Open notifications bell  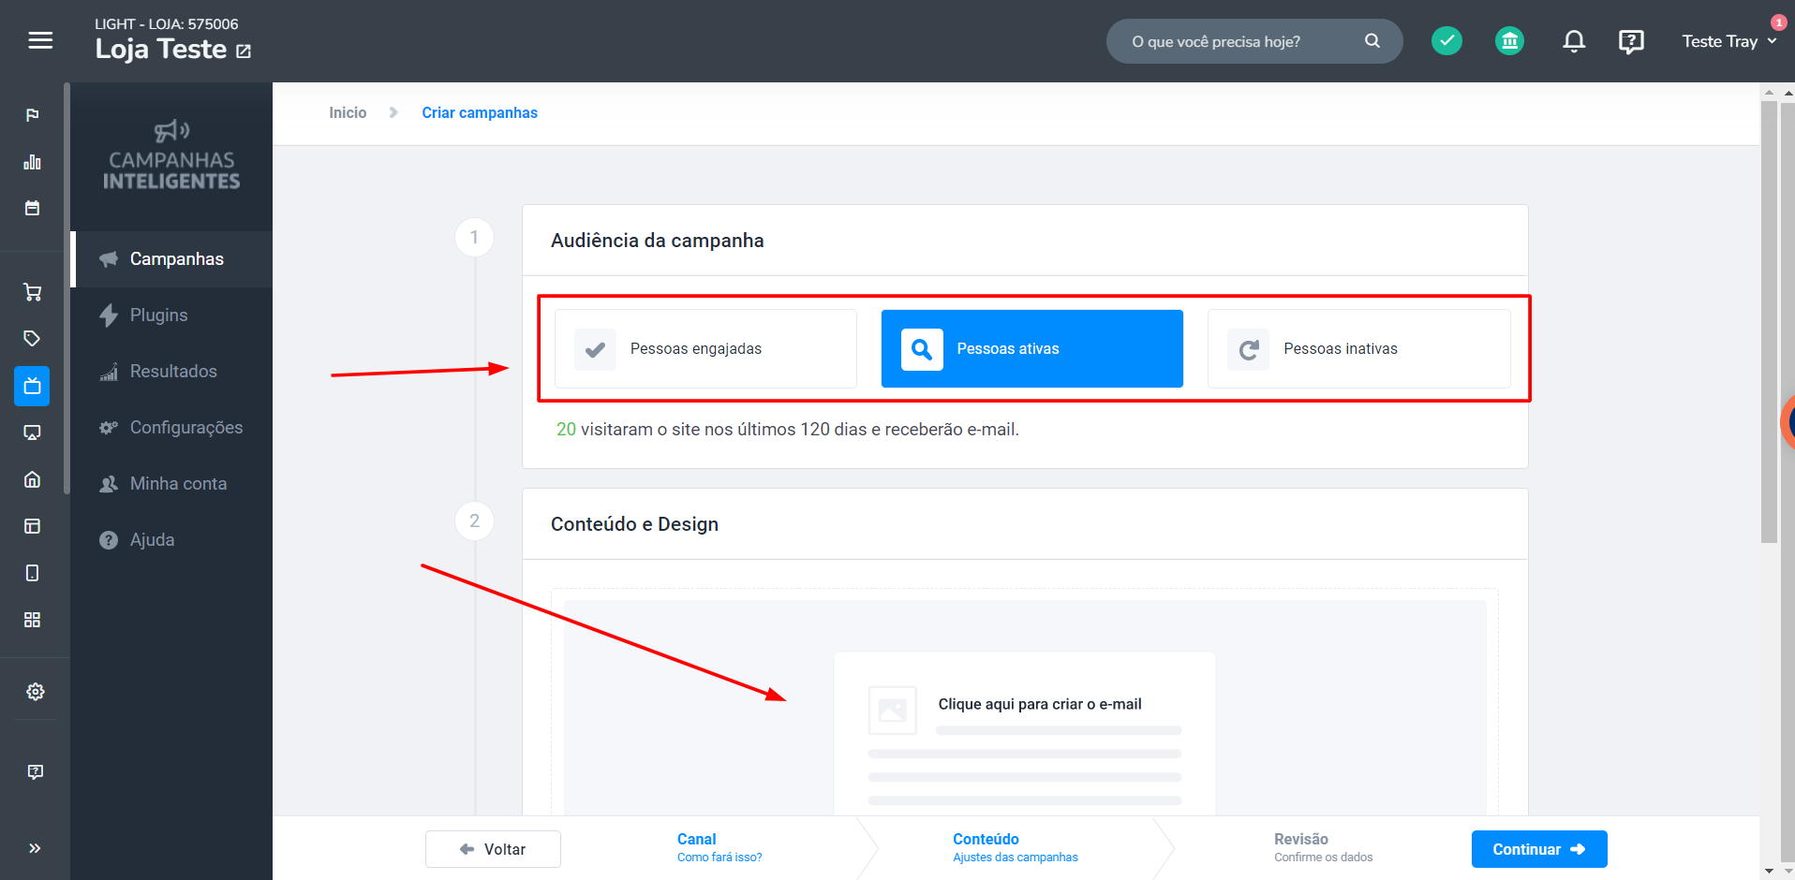[x=1574, y=41]
